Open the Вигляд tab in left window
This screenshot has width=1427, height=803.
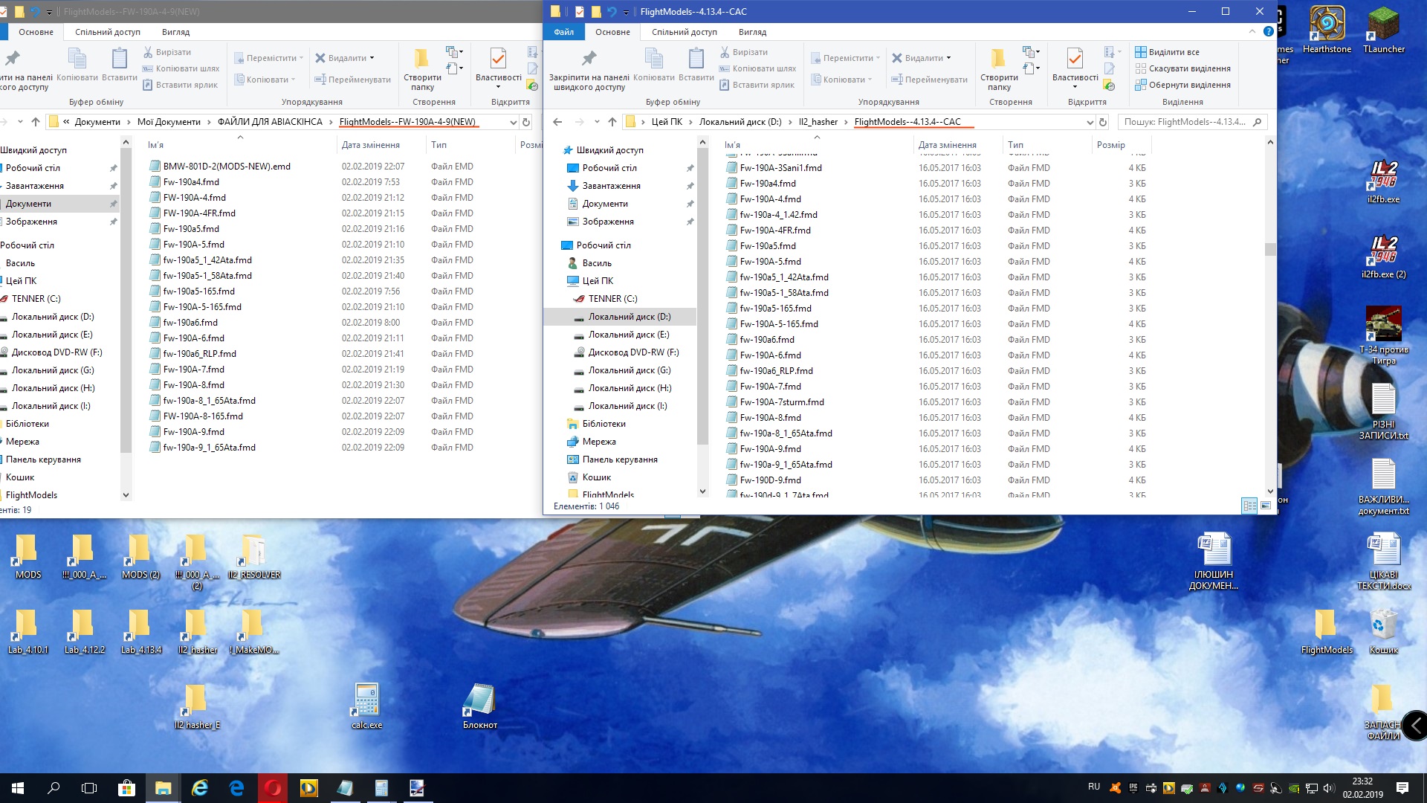point(175,32)
